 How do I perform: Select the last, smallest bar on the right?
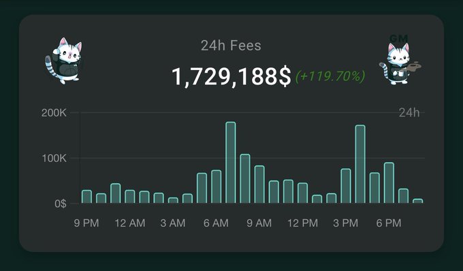click(418, 201)
